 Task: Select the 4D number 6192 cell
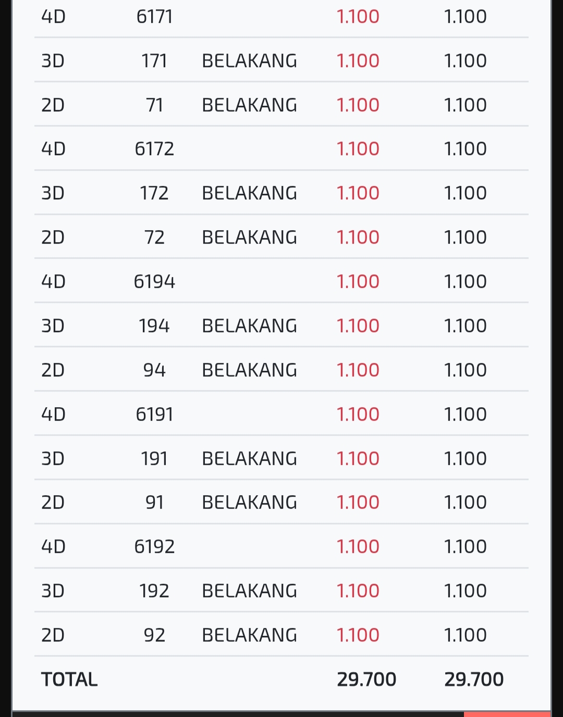154,547
